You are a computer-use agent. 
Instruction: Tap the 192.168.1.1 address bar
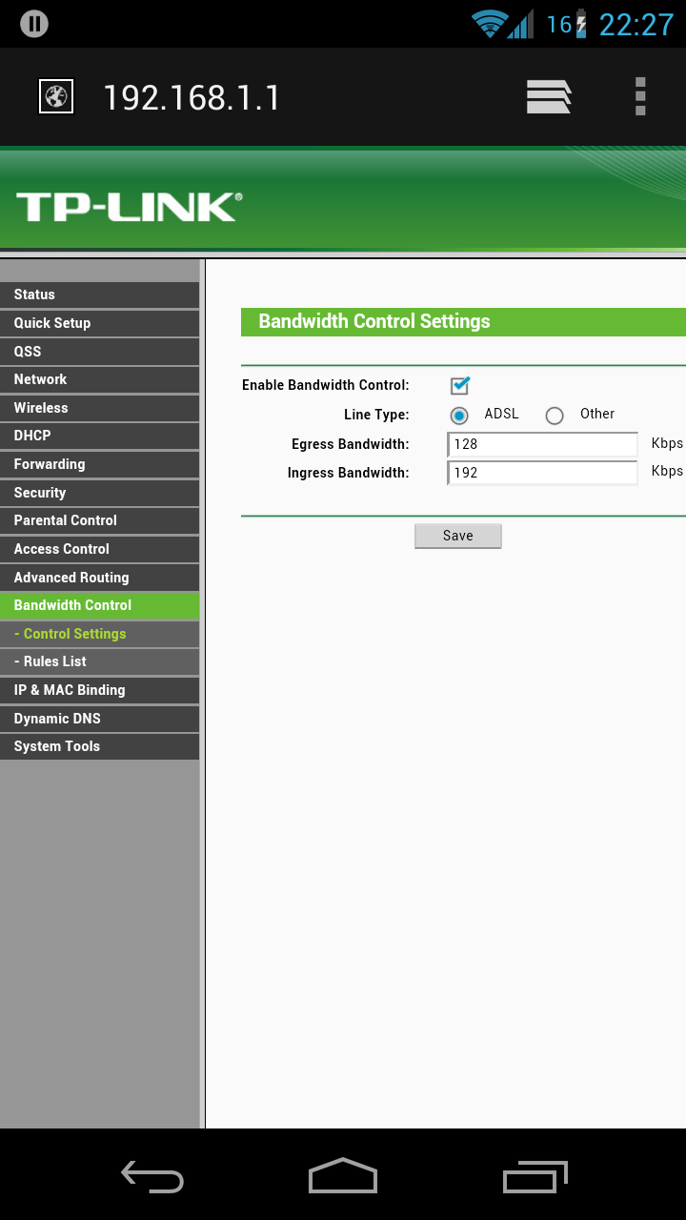point(286,97)
